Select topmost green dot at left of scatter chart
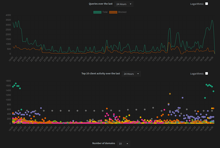 [16, 84]
